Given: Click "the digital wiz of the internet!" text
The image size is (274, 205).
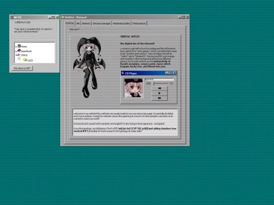Looking at the screenshot, I should click(x=138, y=44).
